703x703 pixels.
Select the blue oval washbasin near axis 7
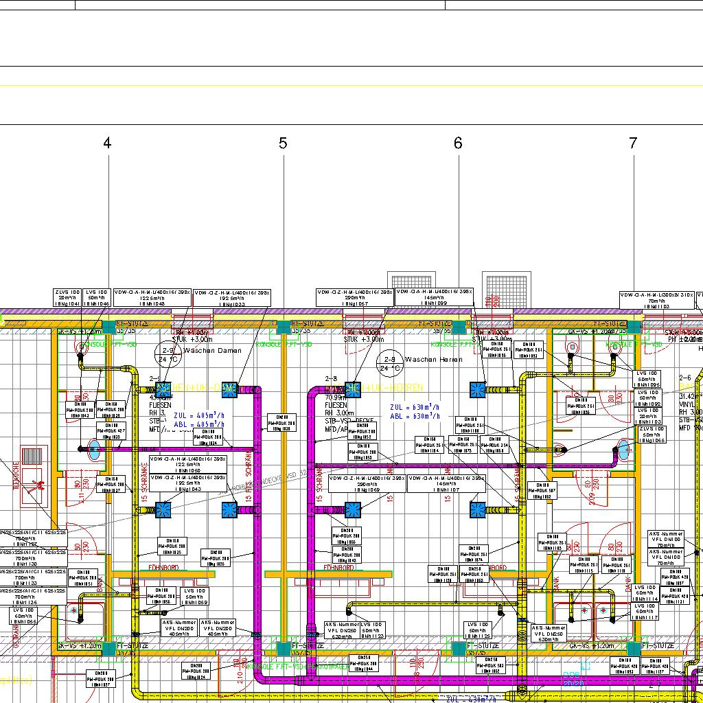(x=623, y=449)
